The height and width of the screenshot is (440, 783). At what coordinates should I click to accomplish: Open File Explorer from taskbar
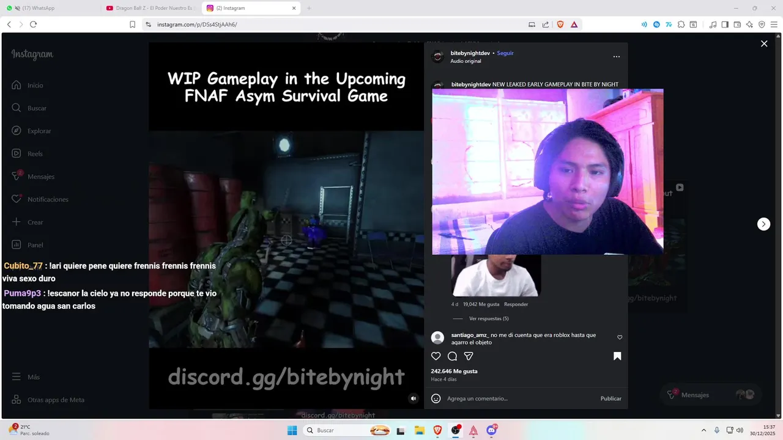(x=419, y=430)
